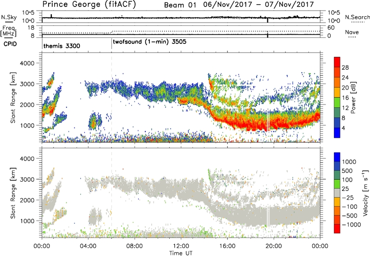Click the "18" frequency axis tick label

tap(31, 28)
